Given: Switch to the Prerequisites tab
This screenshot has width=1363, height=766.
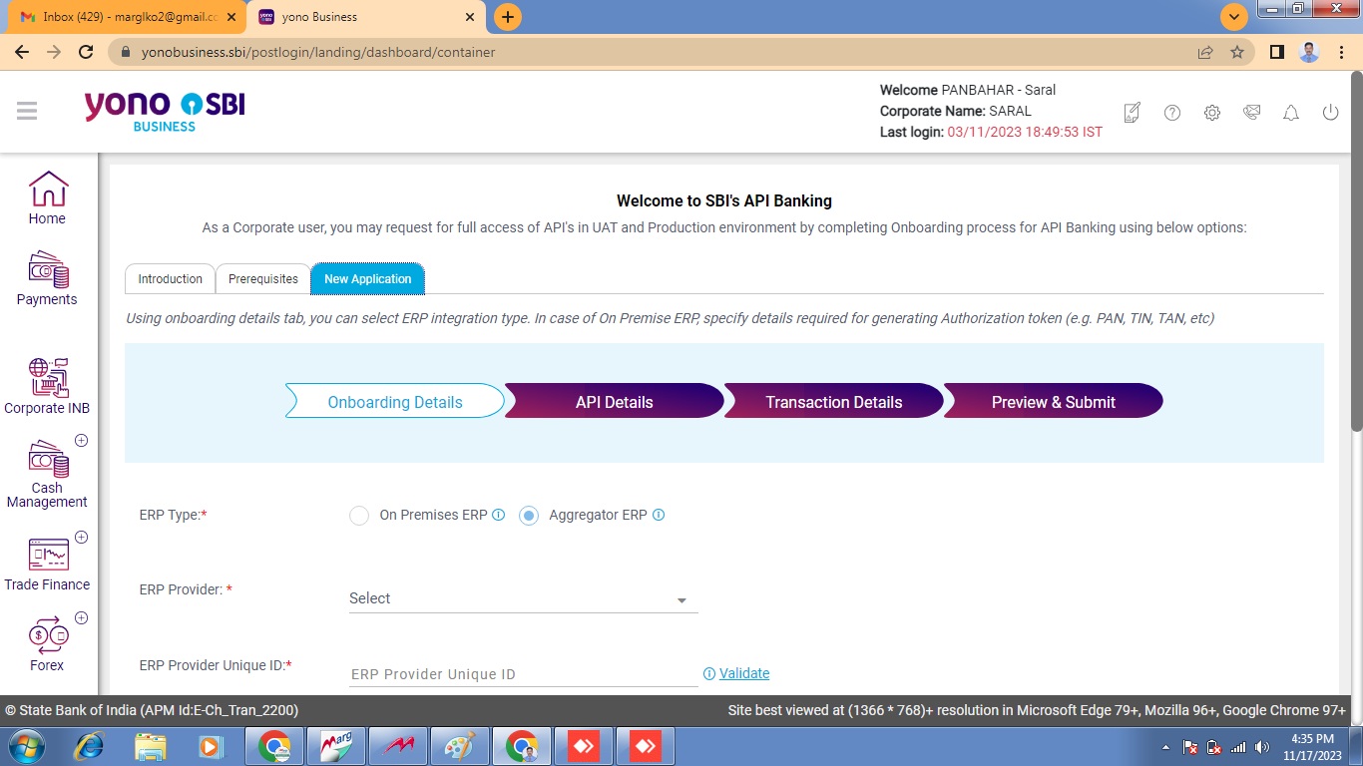Looking at the screenshot, I should point(263,279).
